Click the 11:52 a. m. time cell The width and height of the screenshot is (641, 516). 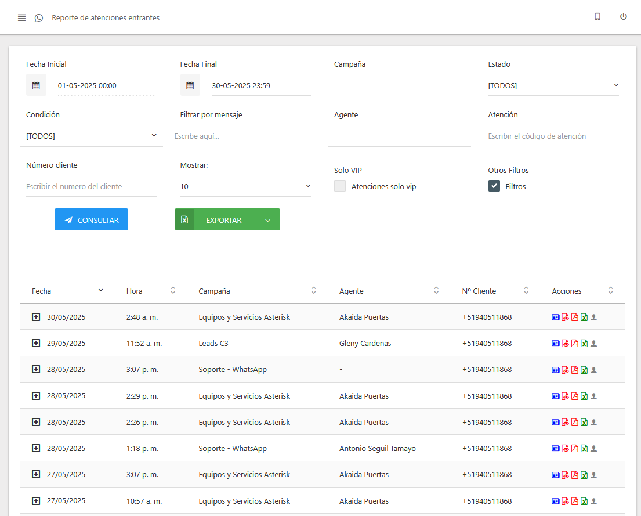pos(144,343)
